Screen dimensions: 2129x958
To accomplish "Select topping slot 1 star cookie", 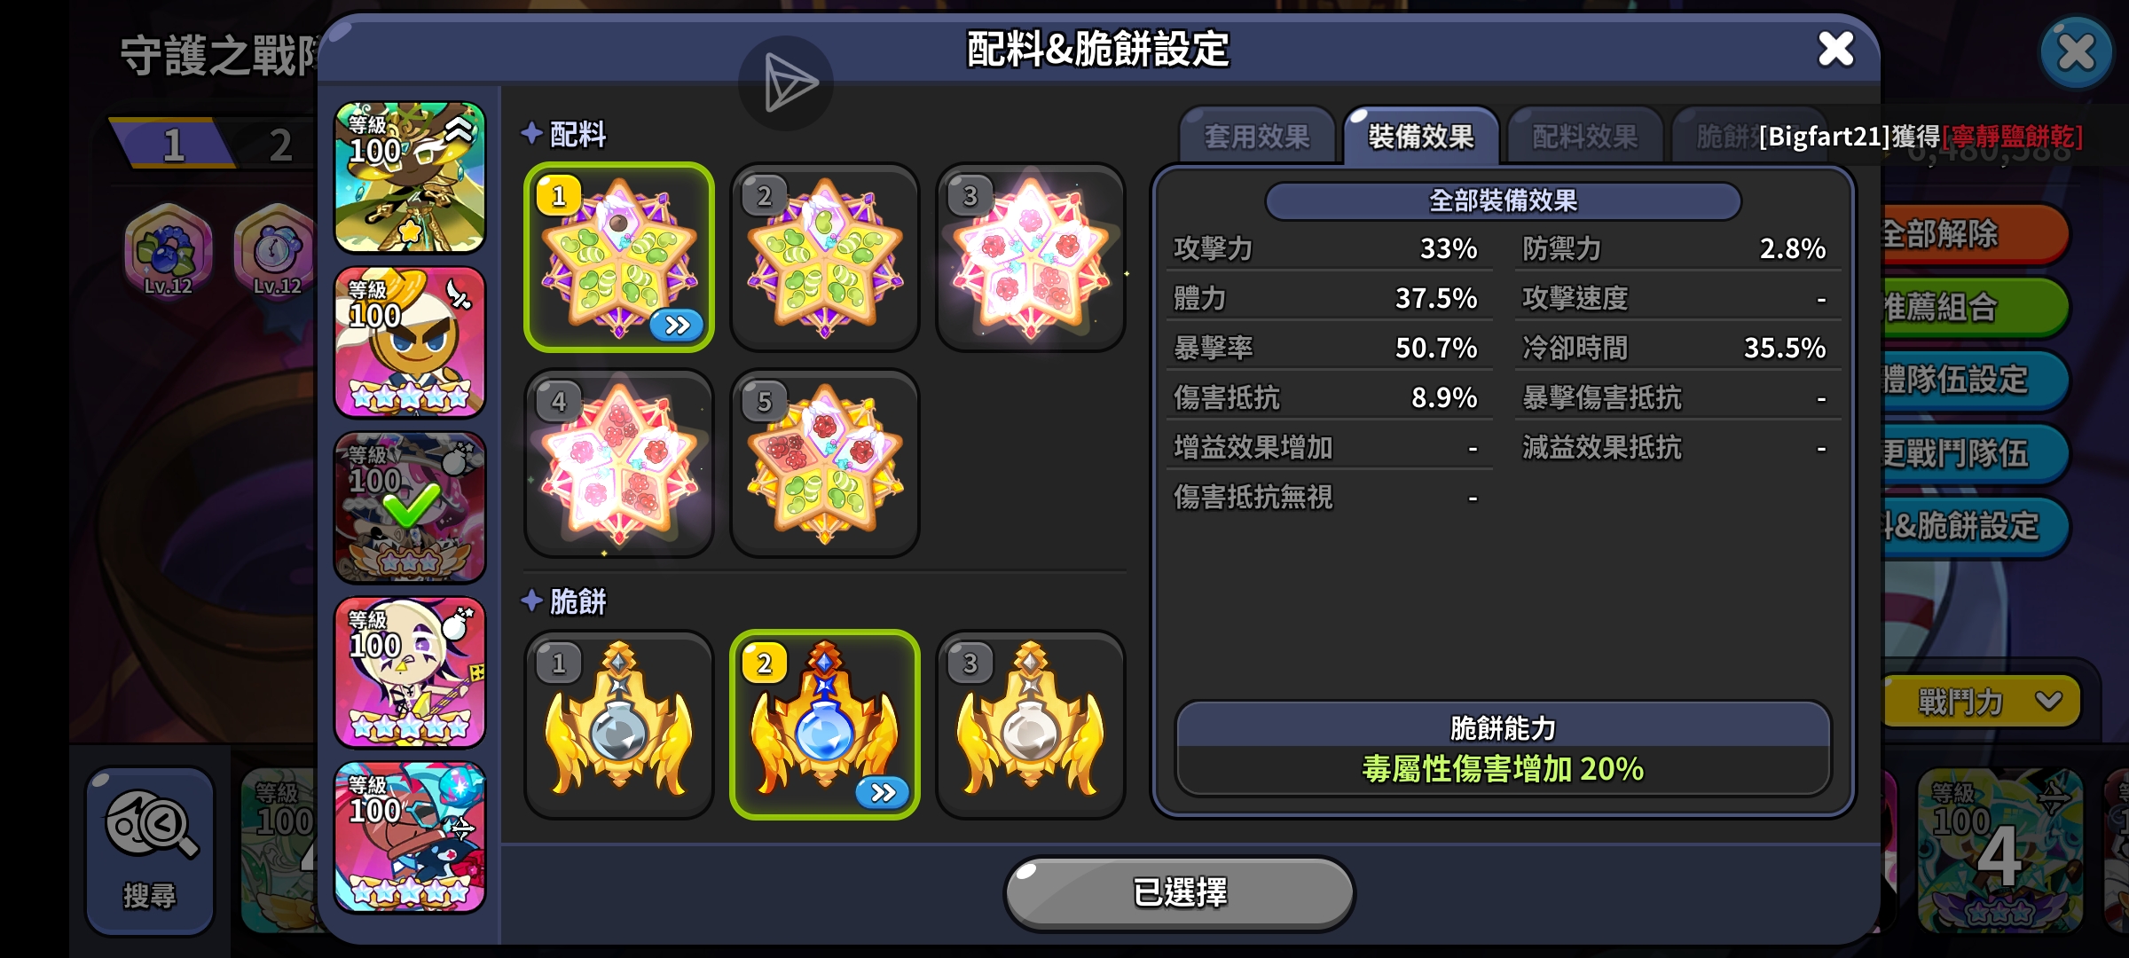I will click(618, 257).
